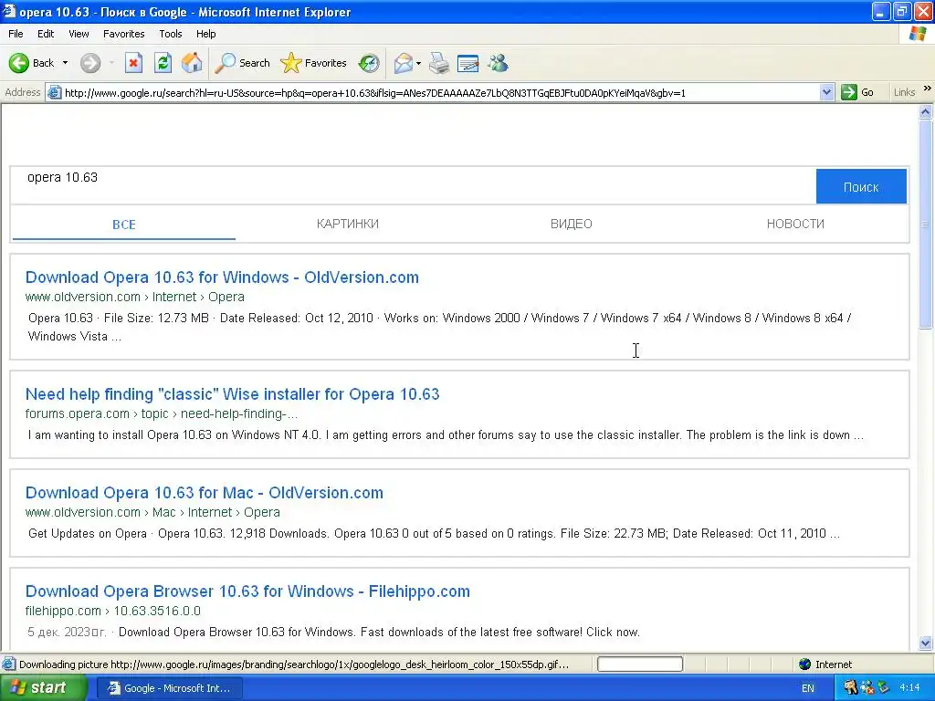Click the Windows Start button
The width and height of the screenshot is (935, 701).
click(x=43, y=688)
